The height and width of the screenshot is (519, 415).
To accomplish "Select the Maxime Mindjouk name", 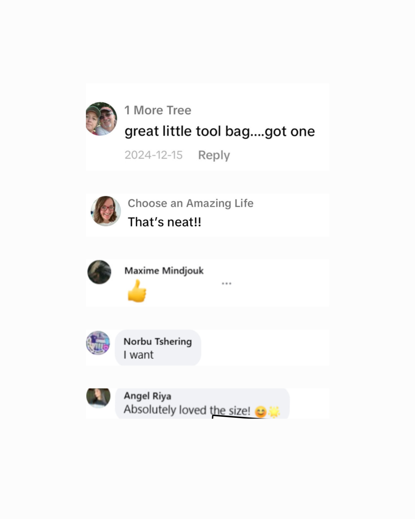I will 164,270.
